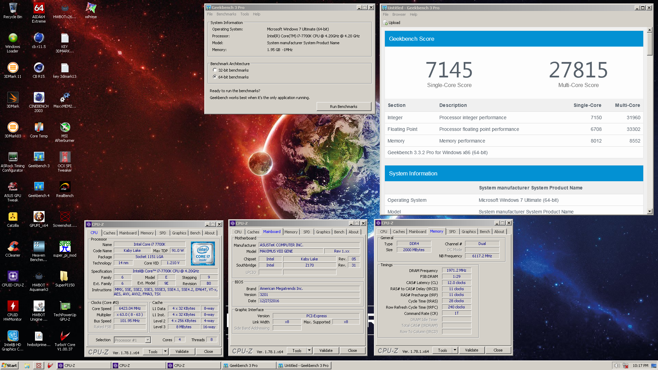Screen dimensions: 658x370
Task: Open the MaxxMEM2 desktop shortcut
Action: 65,100
